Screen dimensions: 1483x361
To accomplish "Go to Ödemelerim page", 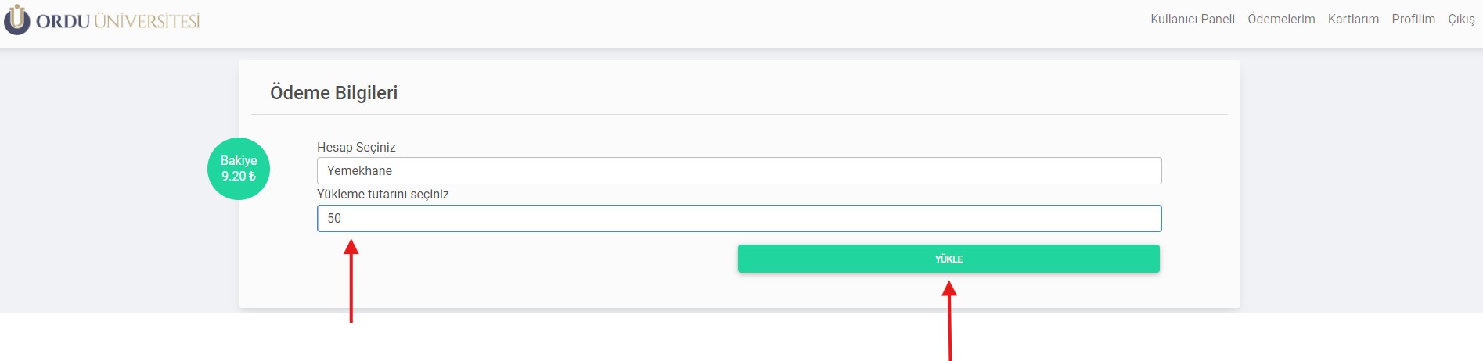I will point(1281,19).
